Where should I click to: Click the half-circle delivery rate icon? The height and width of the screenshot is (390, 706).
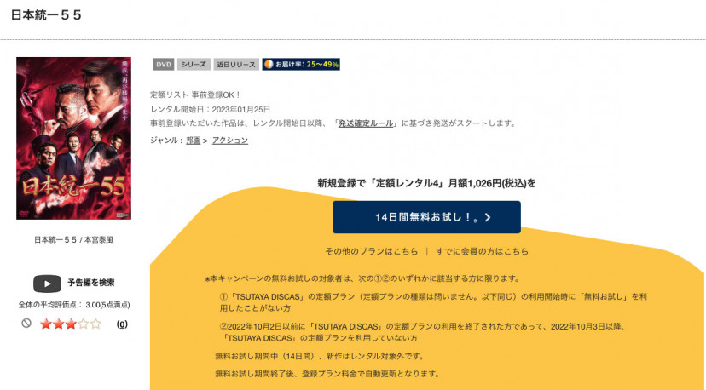[269, 65]
